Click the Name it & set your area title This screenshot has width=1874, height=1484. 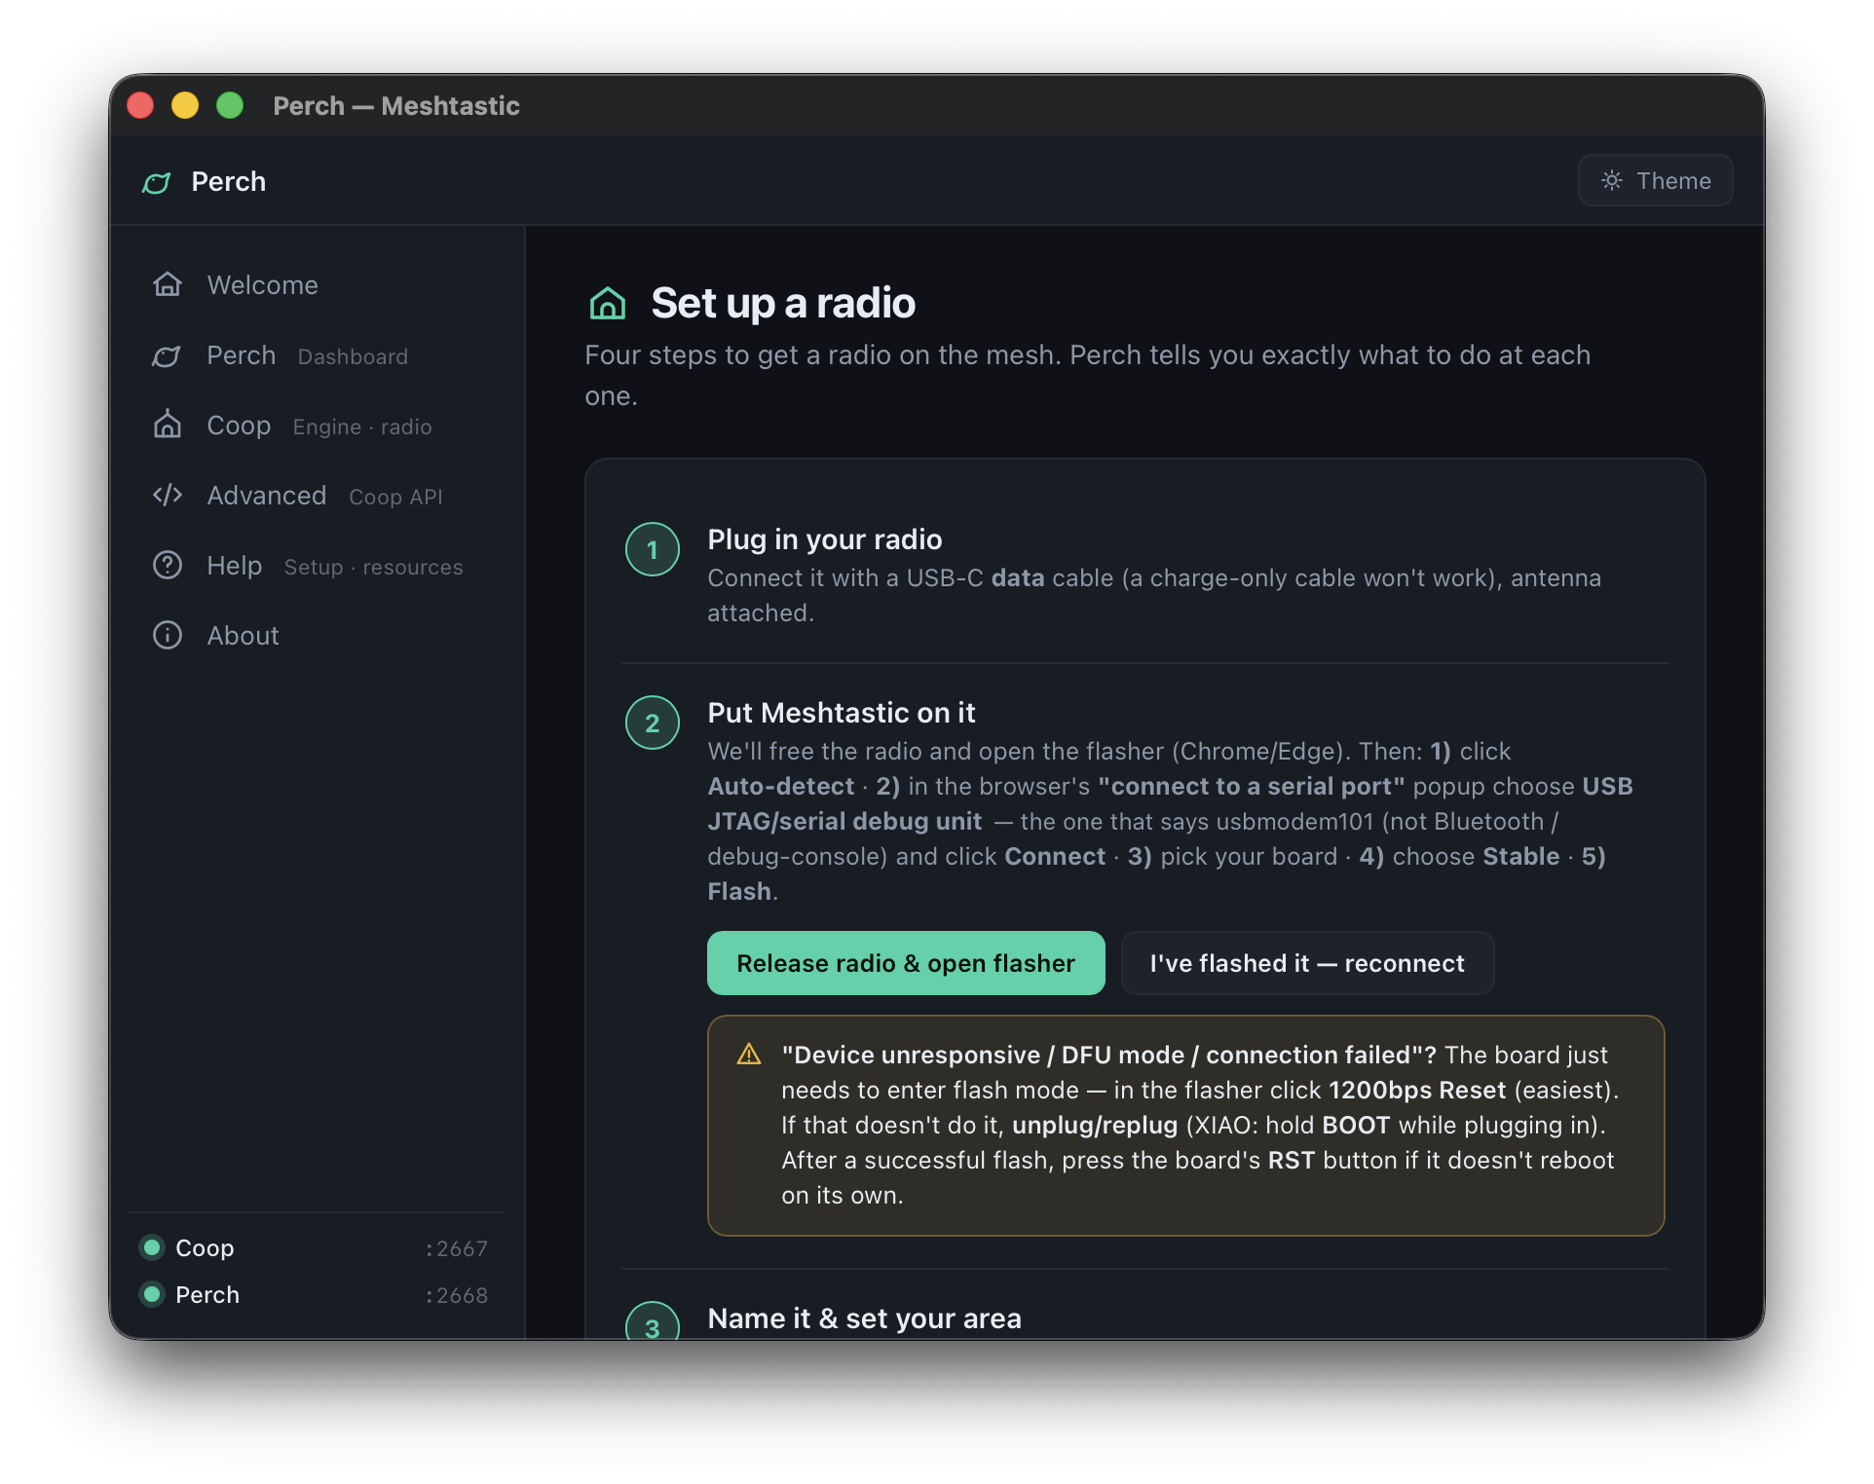[865, 1317]
